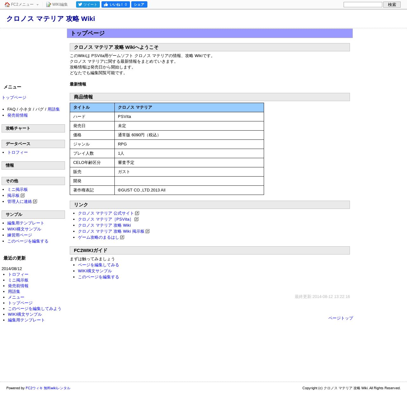The width and height of the screenshot is (407, 394).
Task: Open WIKI構文サンプル under サンプル
Action: point(24,229)
